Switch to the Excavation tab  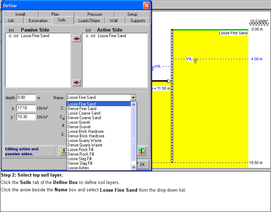pyautogui.click(x=38, y=21)
